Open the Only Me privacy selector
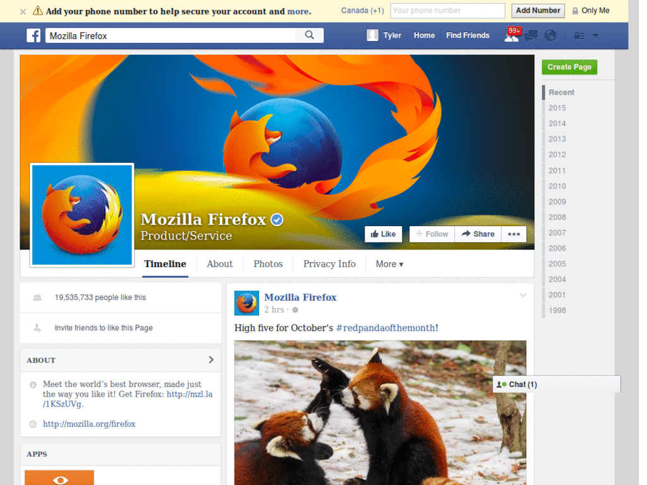 point(591,11)
